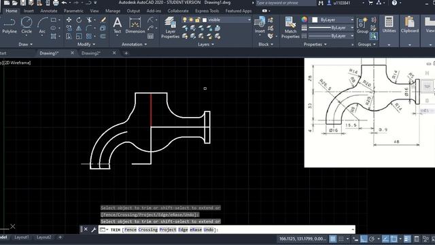Click Match Properties
This screenshot has height=245, width=435.
(290, 27)
